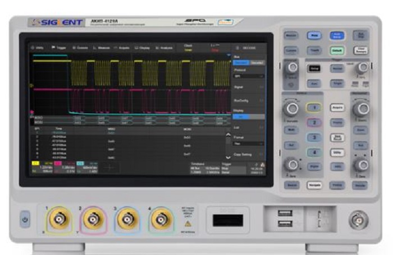Push the Search hardware button
Screen dimensions: 393x255
coord(291,185)
